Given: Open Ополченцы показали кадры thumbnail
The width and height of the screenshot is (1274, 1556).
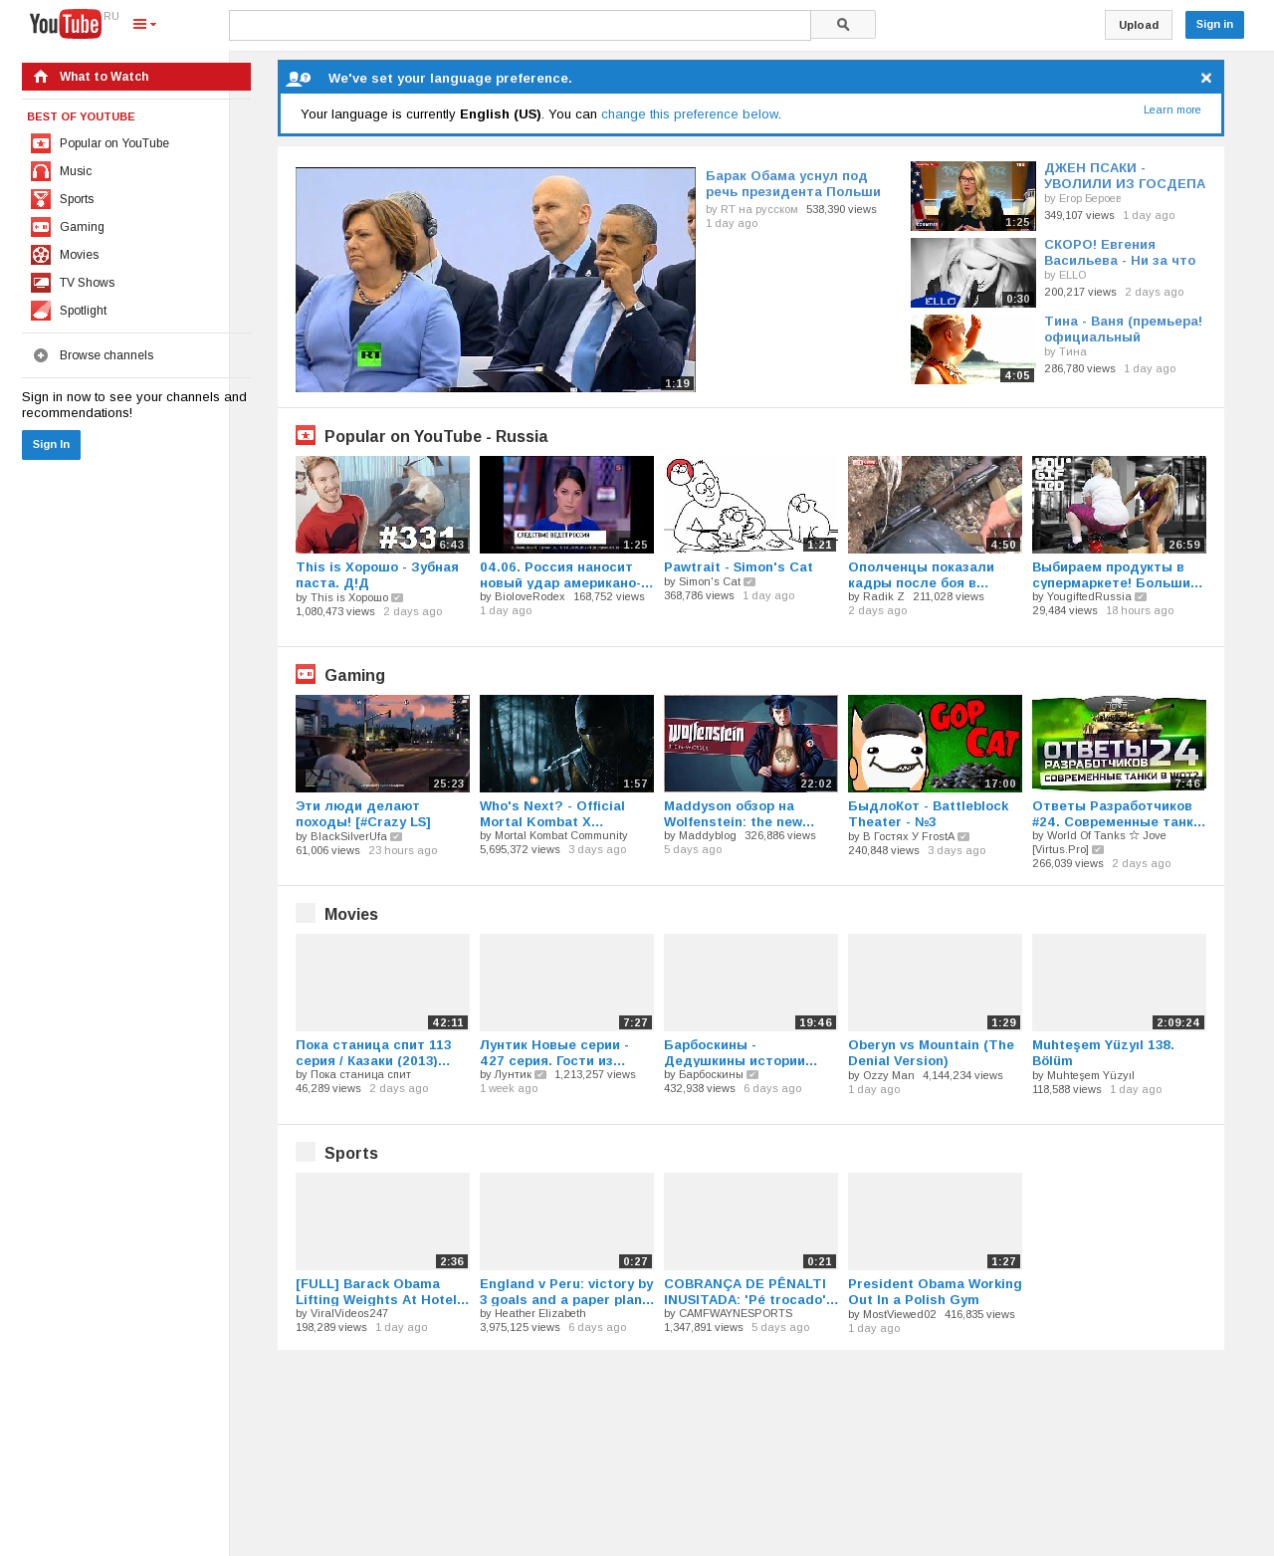Looking at the screenshot, I should pyautogui.click(x=935, y=505).
